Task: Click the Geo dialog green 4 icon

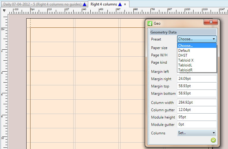Action: 150,23
